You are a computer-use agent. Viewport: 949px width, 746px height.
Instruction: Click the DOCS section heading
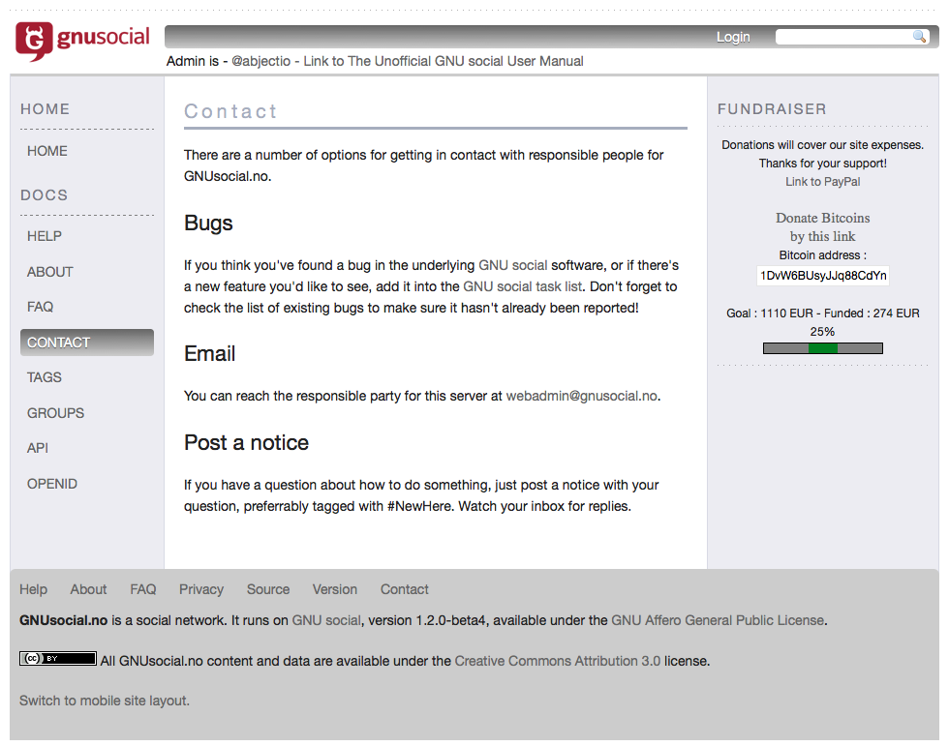click(x=45, y=195)
